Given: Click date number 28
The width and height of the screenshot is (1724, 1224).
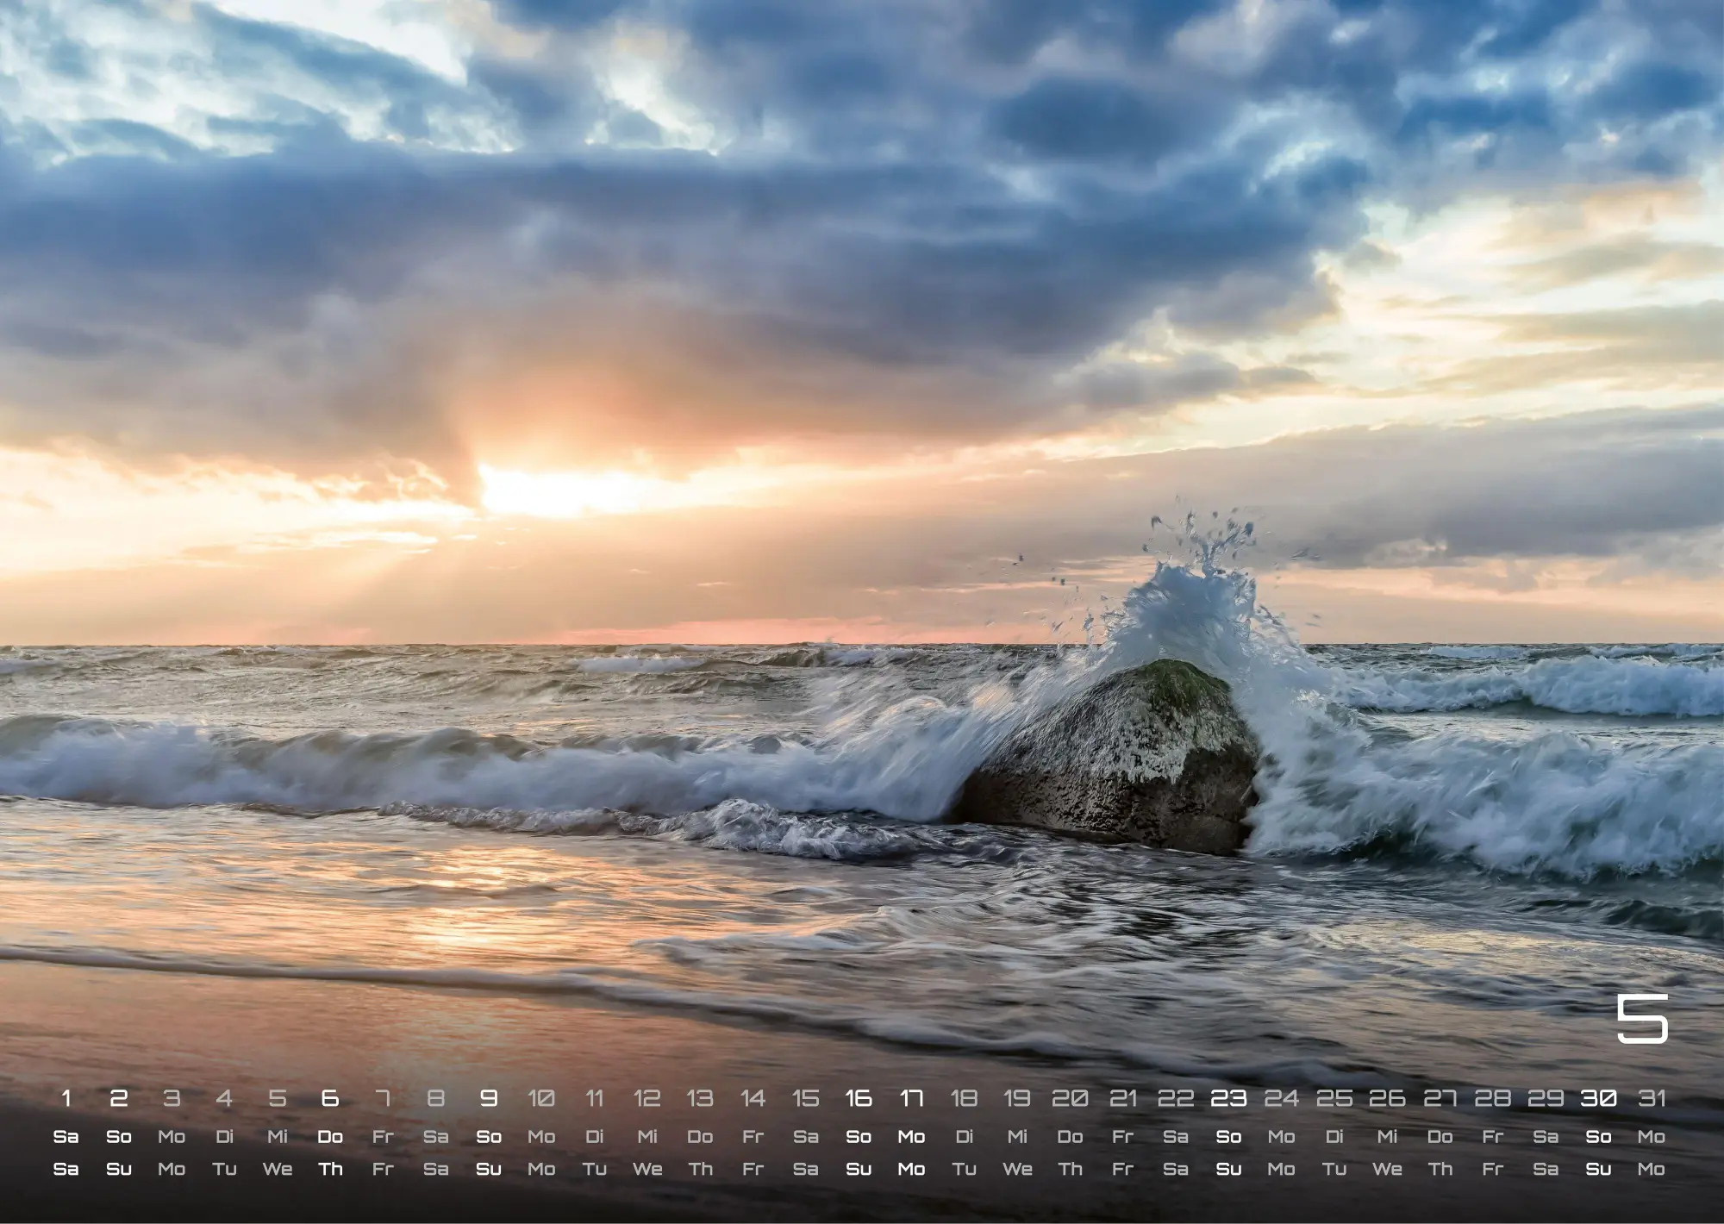Looking at the screenshot, I should click(1493, 1098).
